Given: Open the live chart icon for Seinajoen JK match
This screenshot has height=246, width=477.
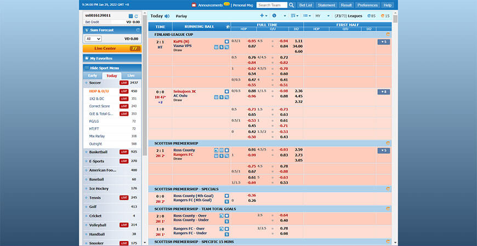Looking at the screenshot, I should pos(226,97).
